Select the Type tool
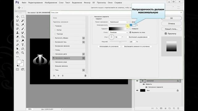This screenshot has width=198, height=111. point(23,45)
